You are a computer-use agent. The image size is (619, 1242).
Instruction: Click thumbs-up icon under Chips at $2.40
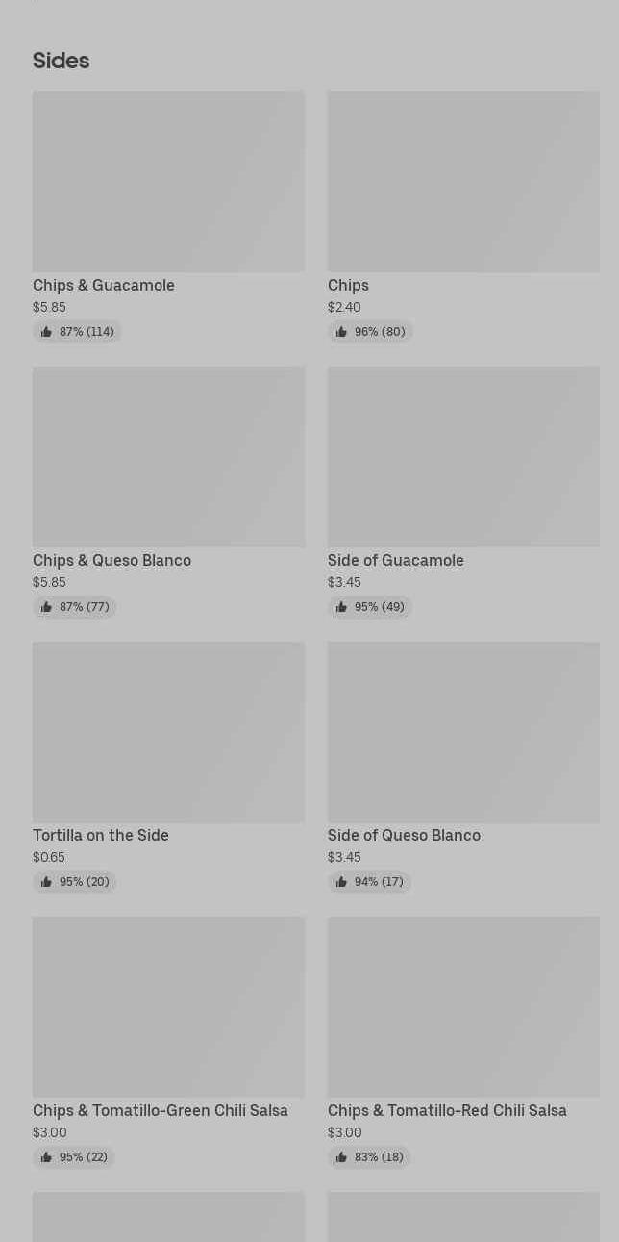click(x=341, y=332)
